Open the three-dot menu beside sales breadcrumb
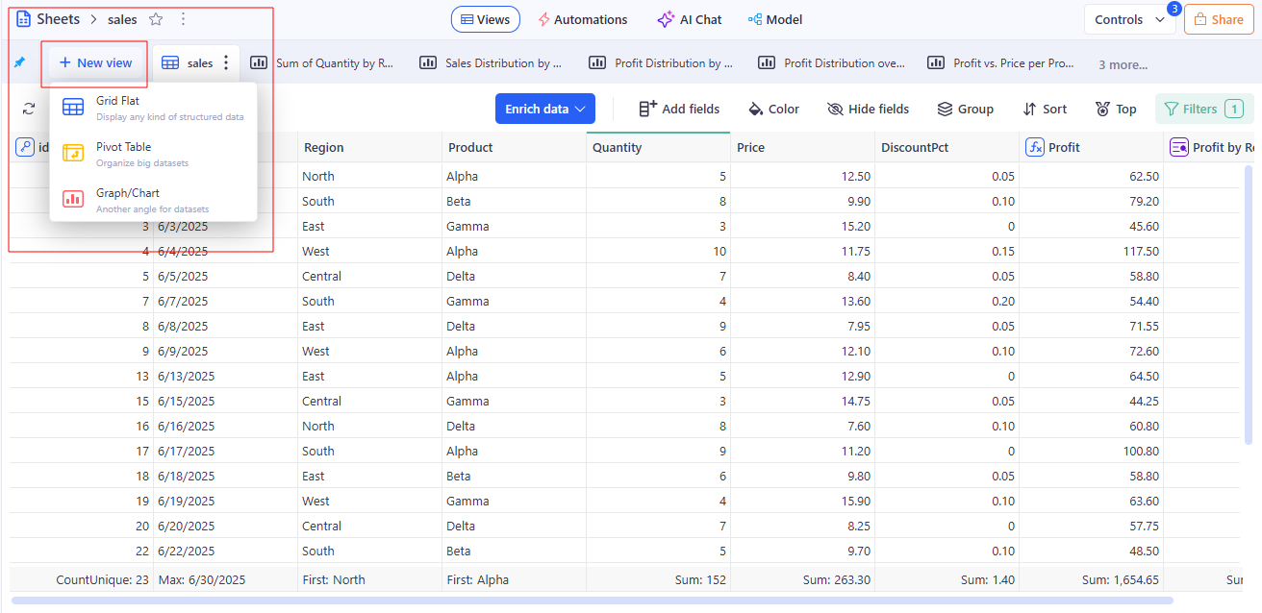 coord(184,19)
